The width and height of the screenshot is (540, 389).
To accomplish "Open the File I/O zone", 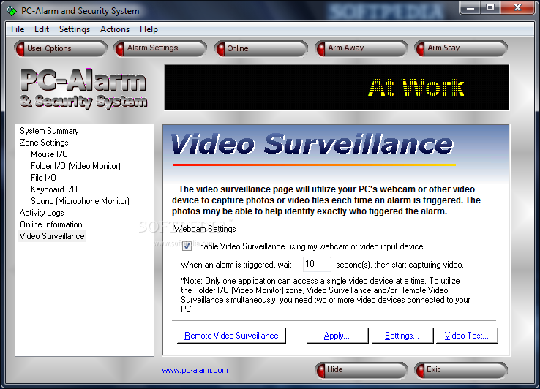I will click(43, 178).
